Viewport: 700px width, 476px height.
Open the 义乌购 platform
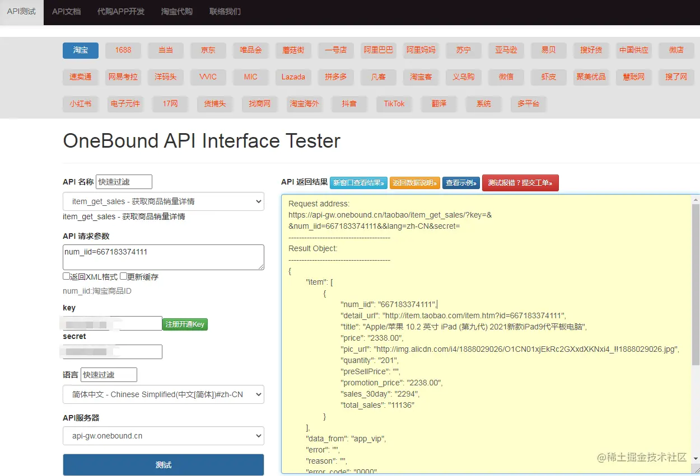point(464,77)
